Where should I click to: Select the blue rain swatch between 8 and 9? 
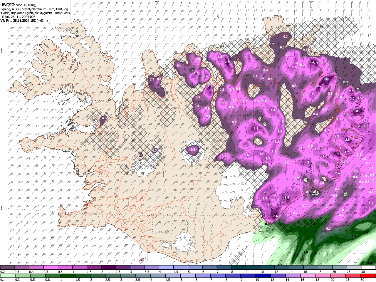point(233,276)
